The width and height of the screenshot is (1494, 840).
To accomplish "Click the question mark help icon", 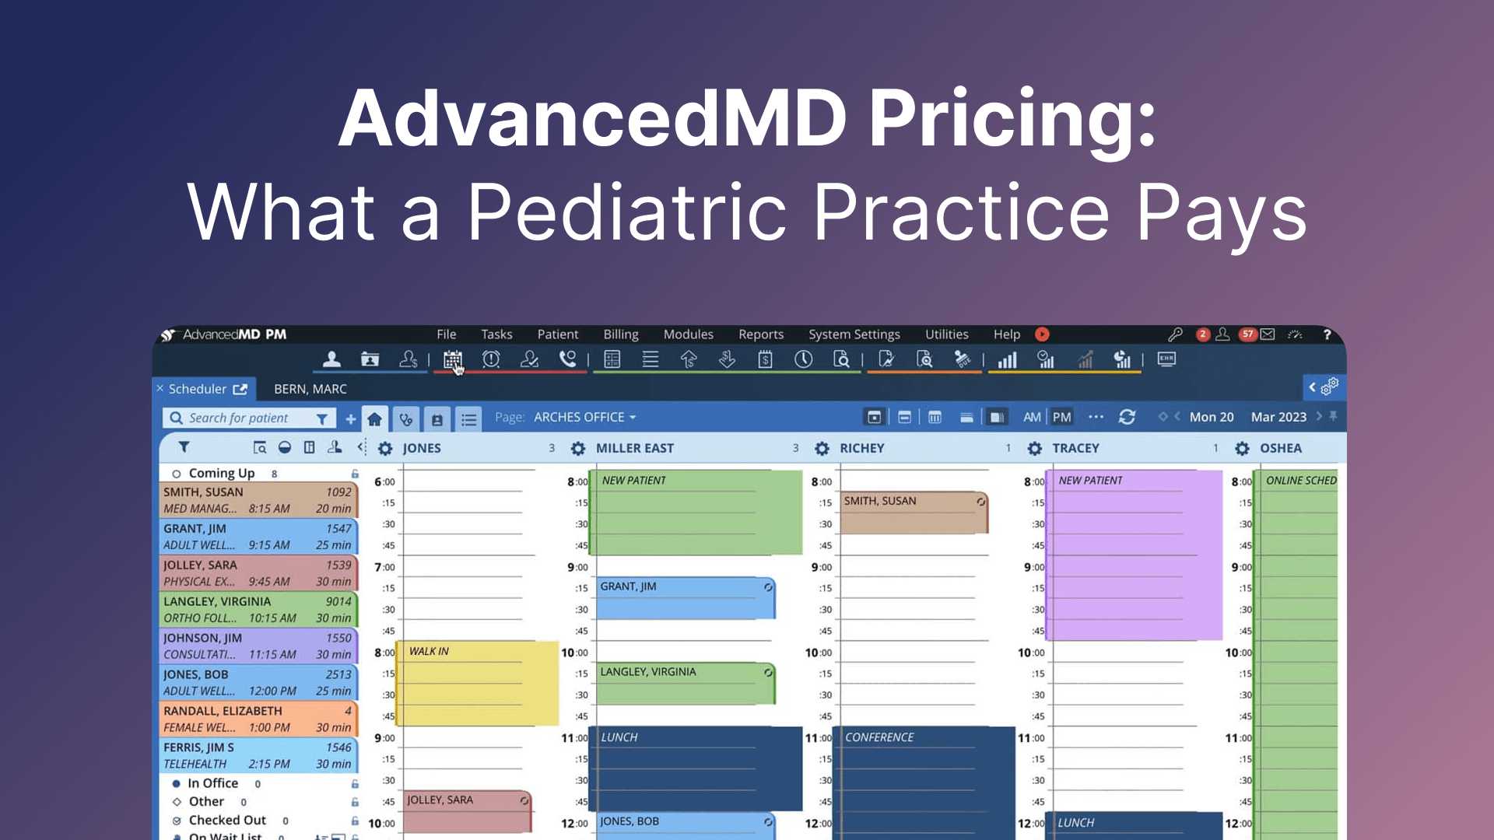I will 1327,334.
